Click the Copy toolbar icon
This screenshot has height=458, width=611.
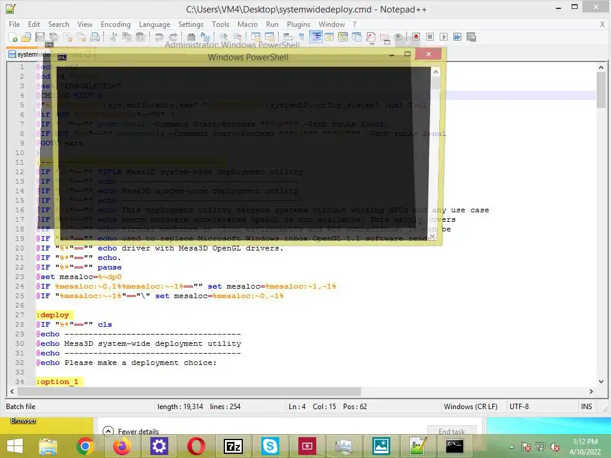point(127,37)
